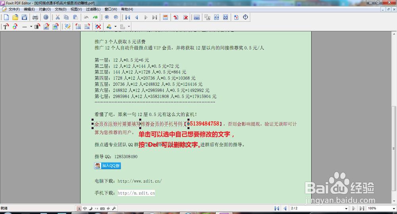The width and height of the screenshot is (397, 214).
Task: Open the 帮助(H) menu
Action: pos(127,9)
